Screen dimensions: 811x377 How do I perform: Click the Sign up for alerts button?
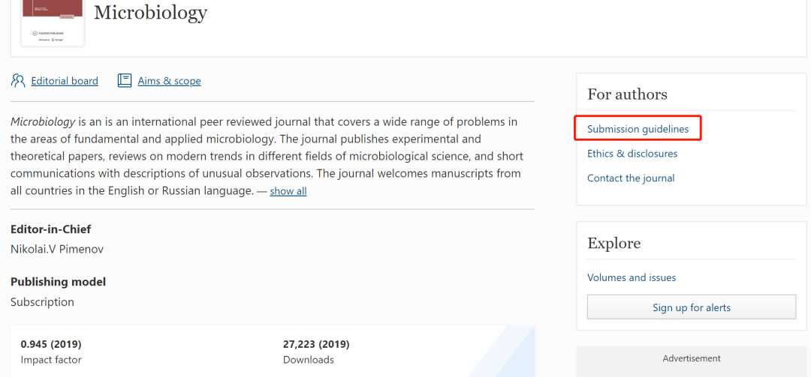tap(692, 307)
